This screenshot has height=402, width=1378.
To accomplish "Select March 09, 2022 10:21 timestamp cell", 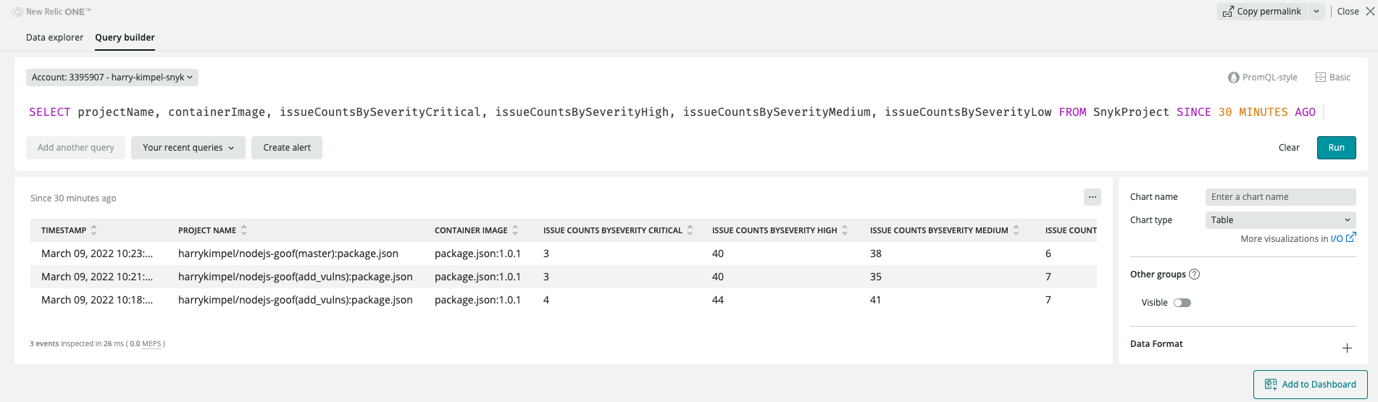I will [x=97, y=277].
